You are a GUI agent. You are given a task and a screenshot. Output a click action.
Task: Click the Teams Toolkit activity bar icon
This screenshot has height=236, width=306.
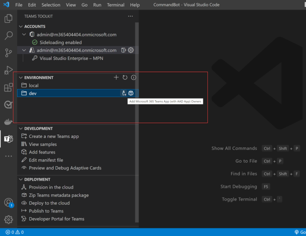click(8, 139)
